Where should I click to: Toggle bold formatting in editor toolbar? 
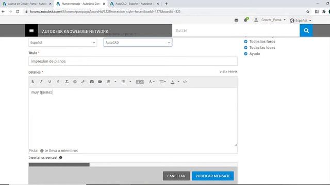(x=32, y=82)
